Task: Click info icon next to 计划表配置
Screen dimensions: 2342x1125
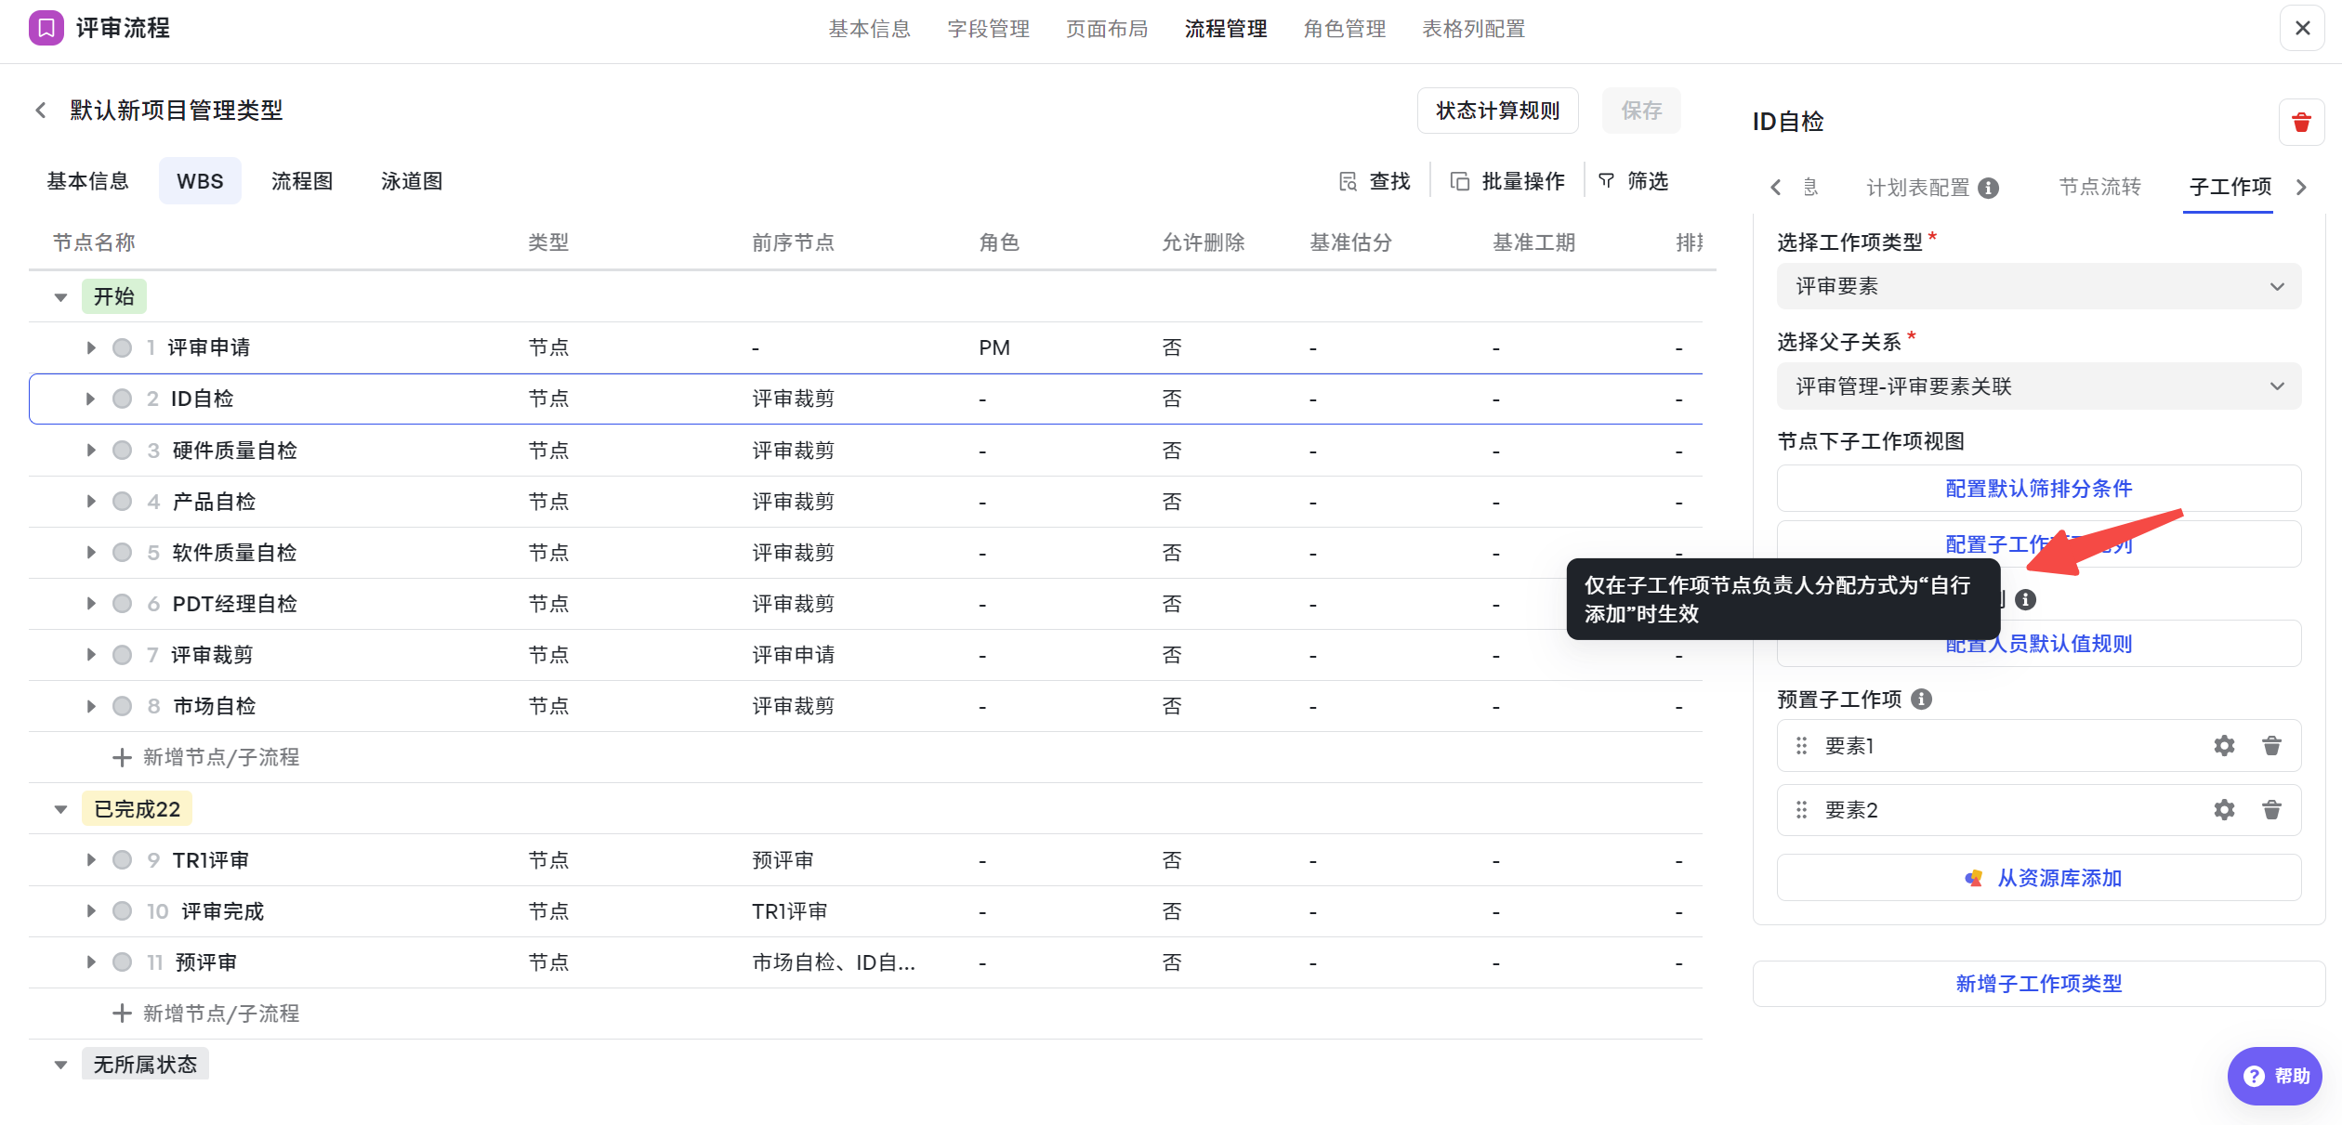Action: pos(1989,188)
